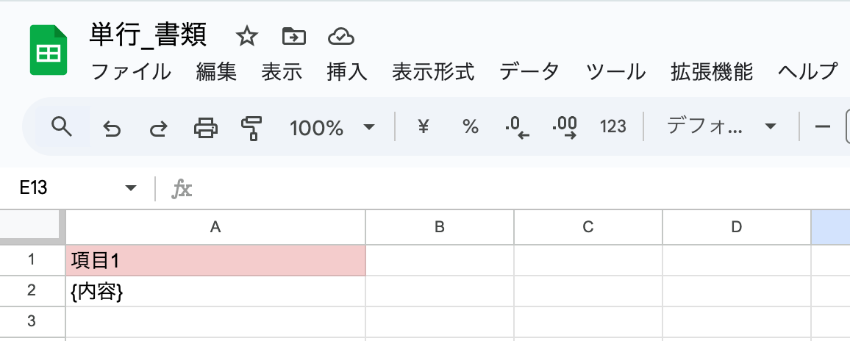Activate the paint format roller
This screenshot has width=850, height=341.
[x=251, y=129]
